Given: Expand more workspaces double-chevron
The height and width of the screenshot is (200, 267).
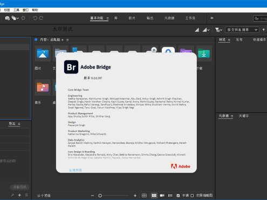Looking at the screenshot, I should click(x=212, y=18).
